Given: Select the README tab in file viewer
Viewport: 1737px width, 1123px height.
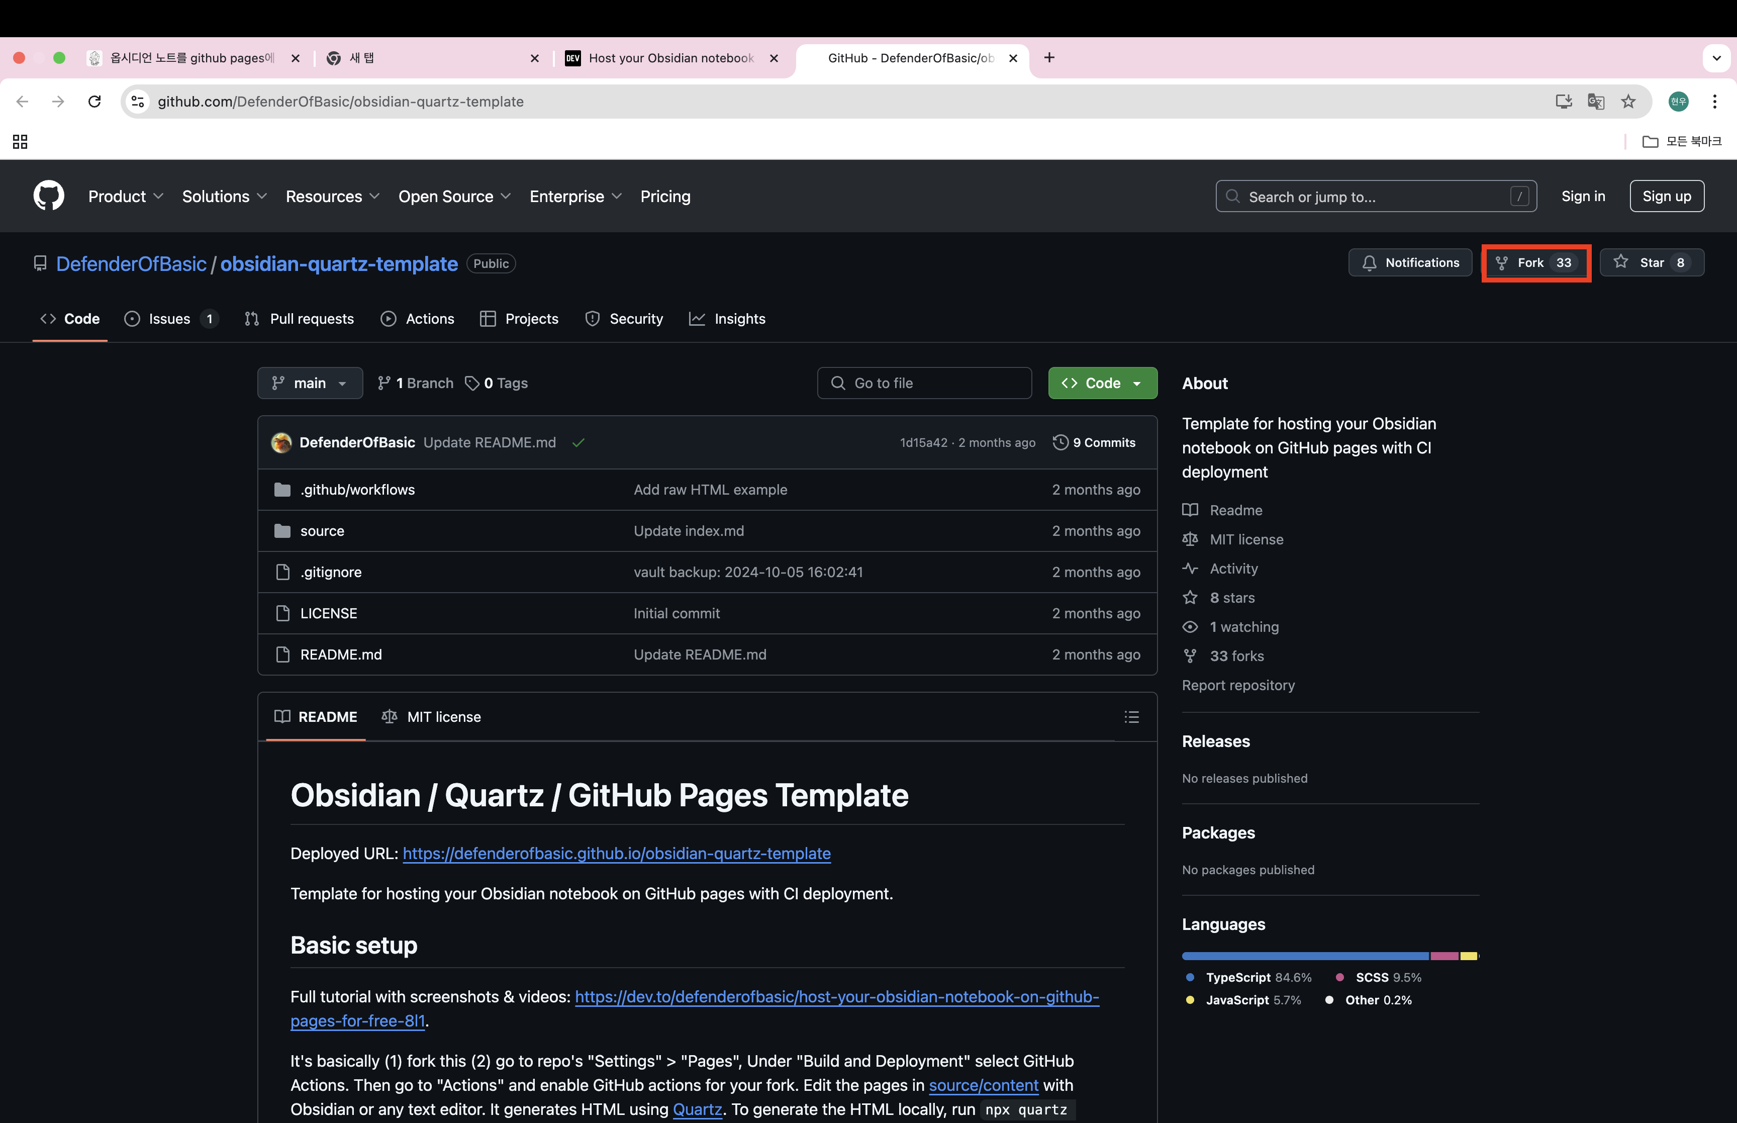Looking at the screenshot, I should click(x=316, y=717).
